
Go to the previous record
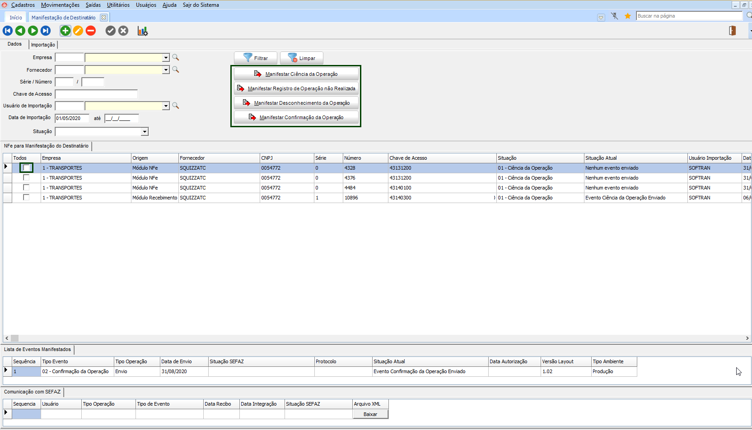pyautogui.click(x=20, y=31)
